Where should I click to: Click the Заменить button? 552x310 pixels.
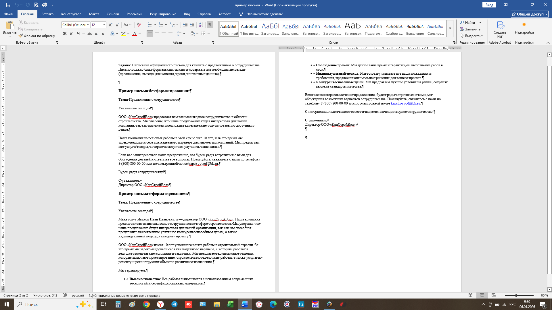coord(470,29)
